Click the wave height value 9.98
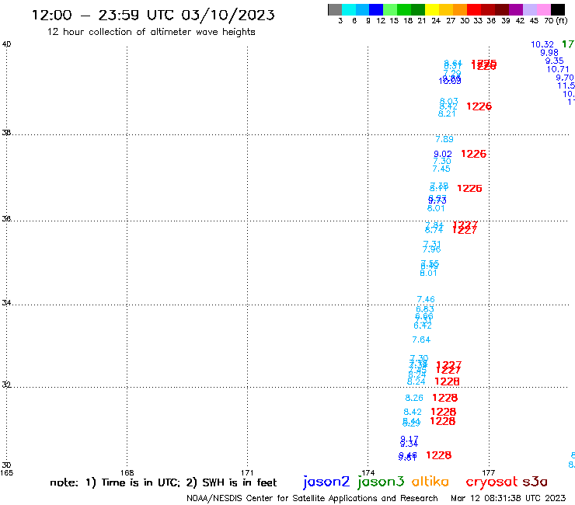The height and width of the screenshot is (505, 575). pyautogui.click(x=549, y=53)
